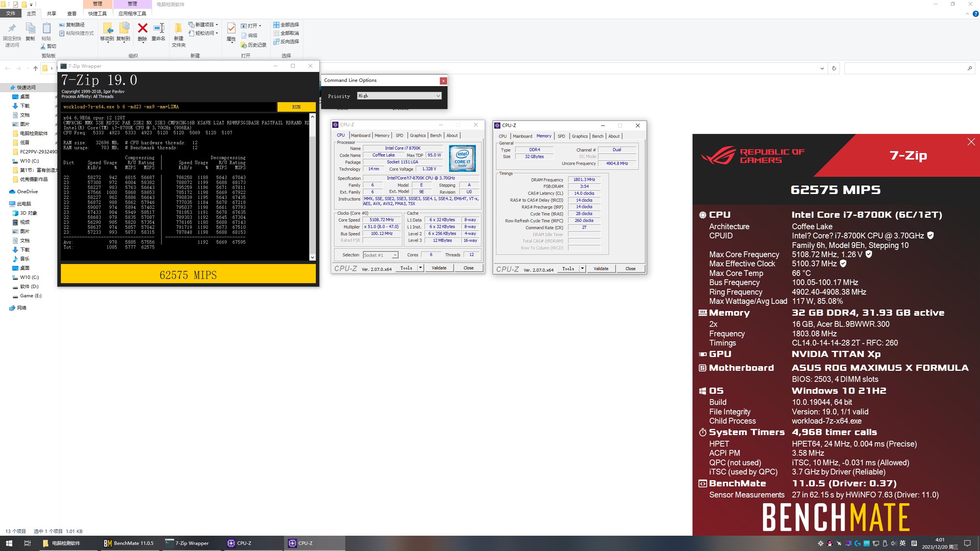Click the Explorer help question icon

(975, 14)
